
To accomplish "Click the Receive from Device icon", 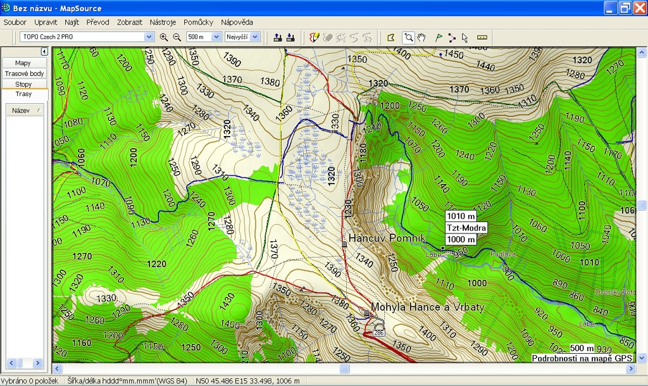I will 290,37.
